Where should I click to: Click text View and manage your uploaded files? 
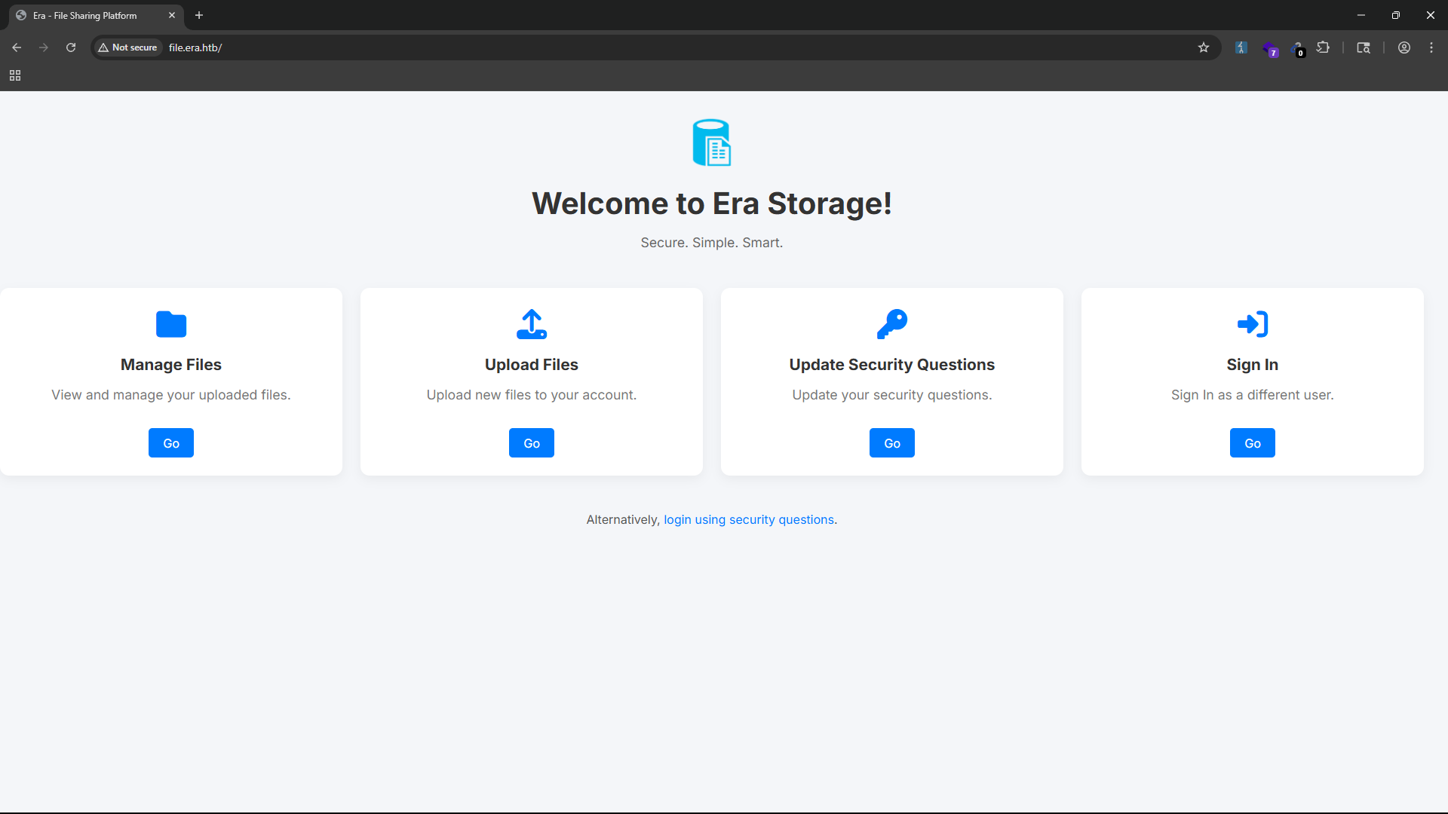click(x=171, y=395)
